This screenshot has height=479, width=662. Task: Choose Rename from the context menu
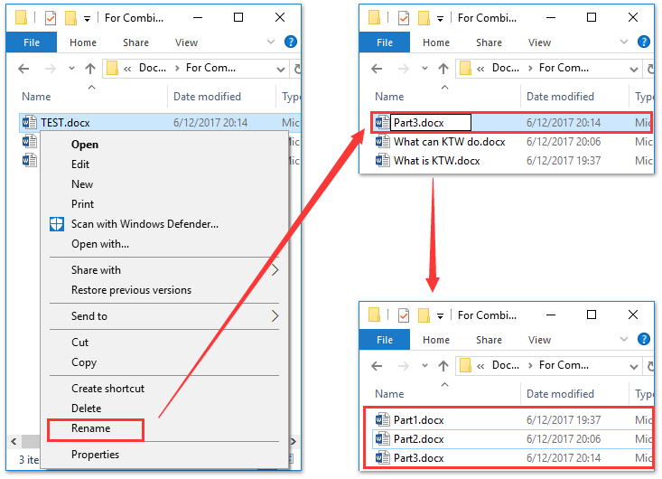[x=91, y=428]
